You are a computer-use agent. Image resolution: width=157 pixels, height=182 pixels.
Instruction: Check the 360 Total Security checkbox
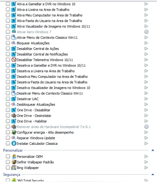pyautogui.click(x=8, y=180)
